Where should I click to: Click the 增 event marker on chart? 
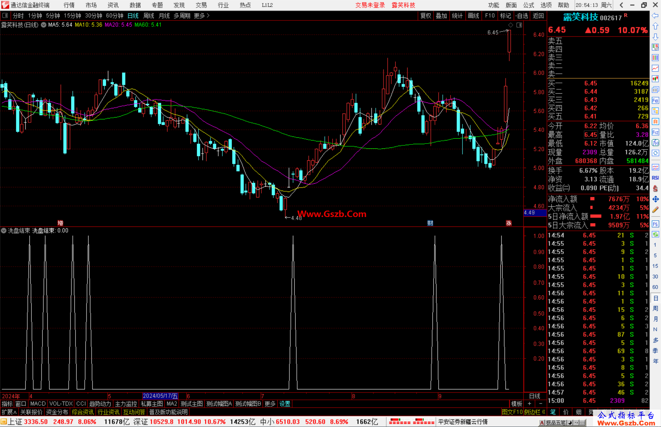point(61,223)
